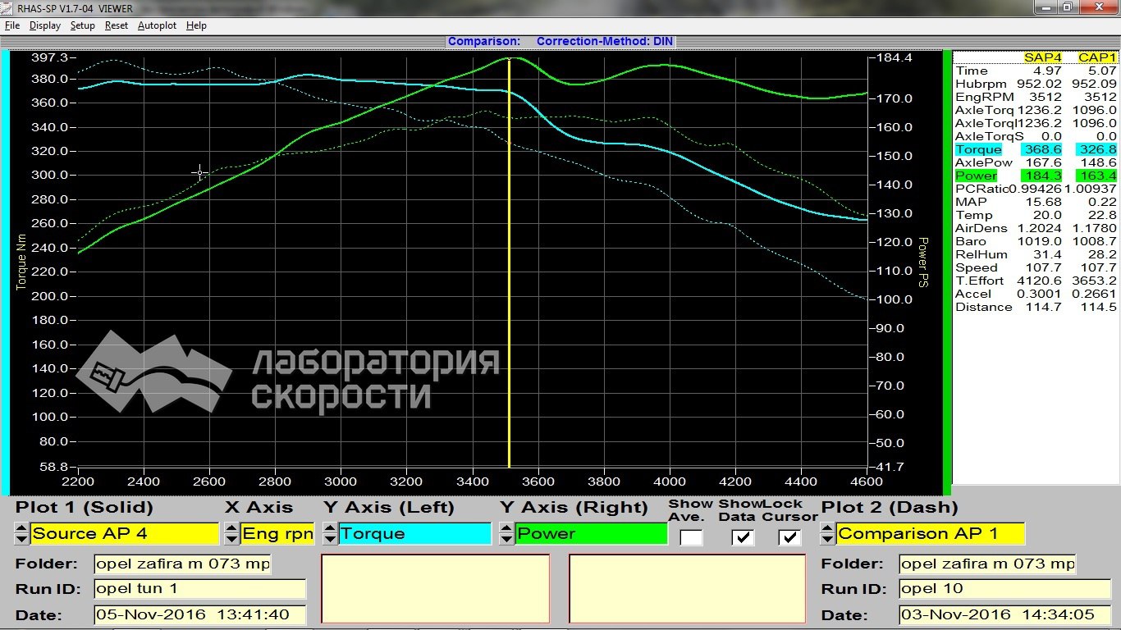
Task: Click the spinner arrows beside the Torque selector
Action: point(329,534)
